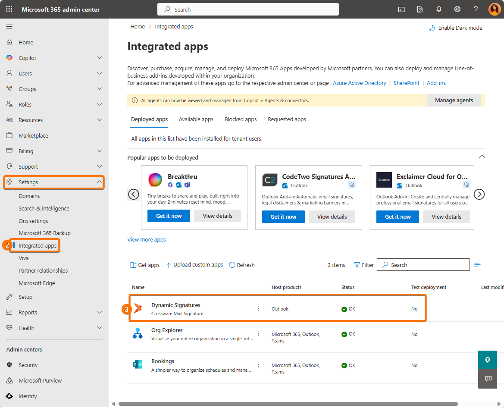504x408 pixels.
Task: Switch to the Blocked apps tab
Action: tap(241, 119)
